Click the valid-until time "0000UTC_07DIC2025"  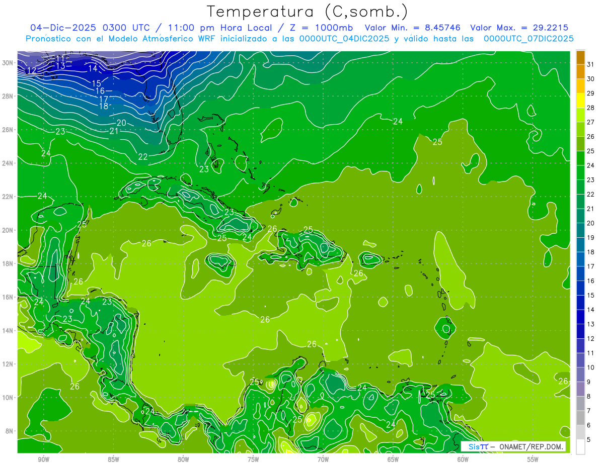(x=528, y=39)
